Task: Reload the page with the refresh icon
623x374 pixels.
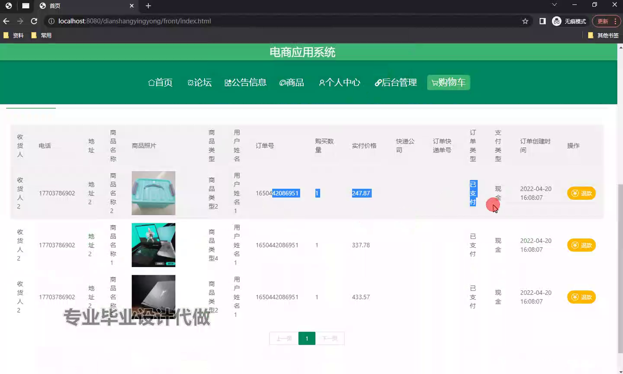Action: point(34,21)
